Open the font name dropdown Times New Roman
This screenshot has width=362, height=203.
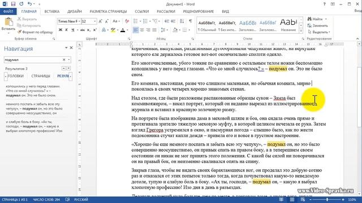coord(79,21)
